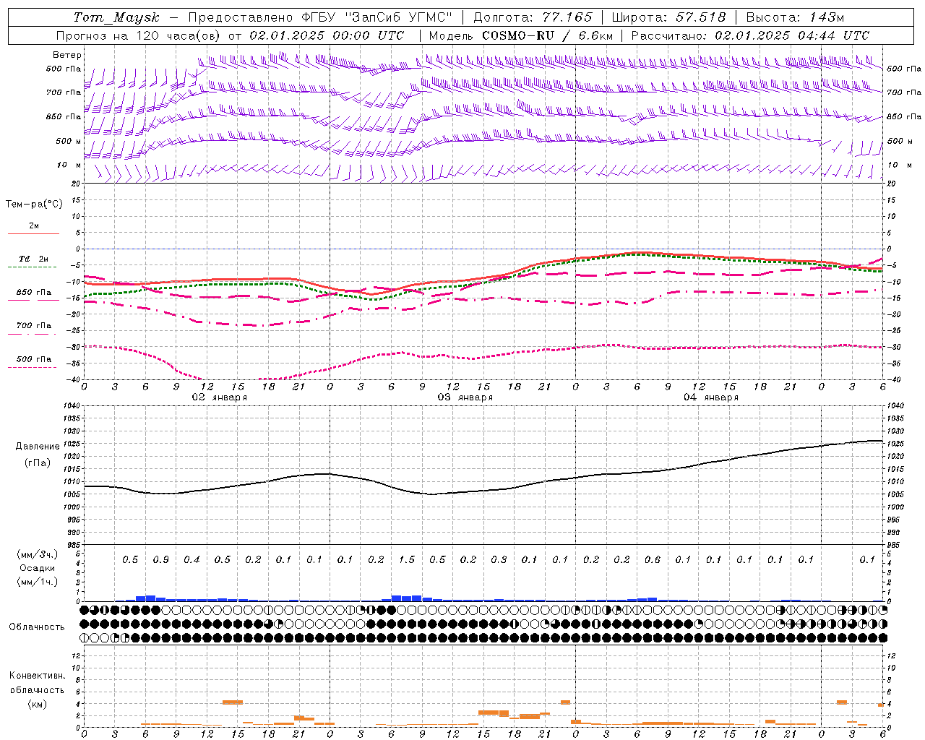The width and height of the screenshot is (925, 740).
Task: Click the 0.9 precipitation value
Action: coord(161,560)
